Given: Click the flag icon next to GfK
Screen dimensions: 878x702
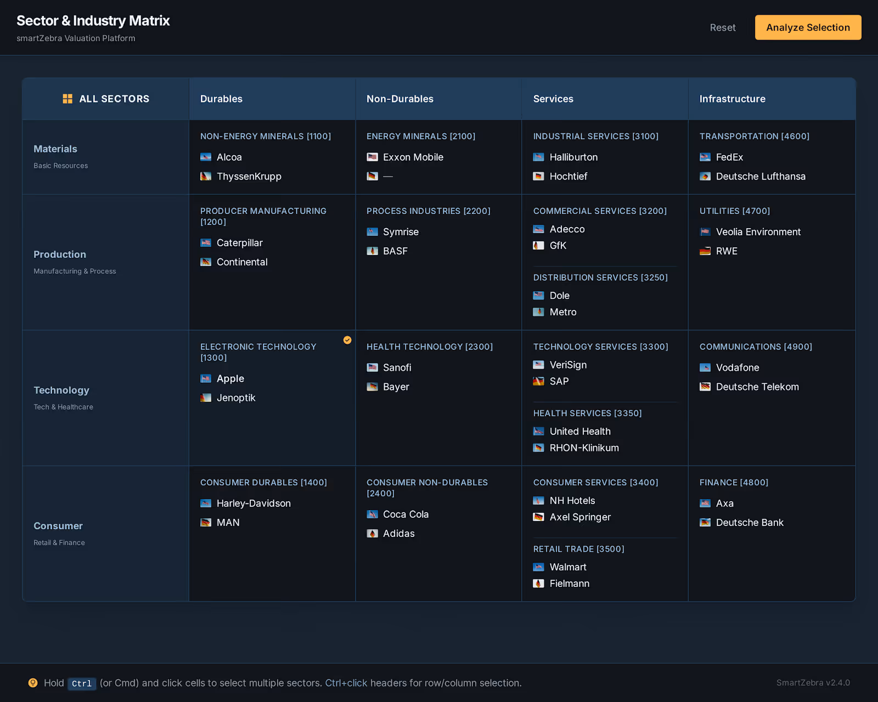Looking at the screenshot, I should coord(538,246).
